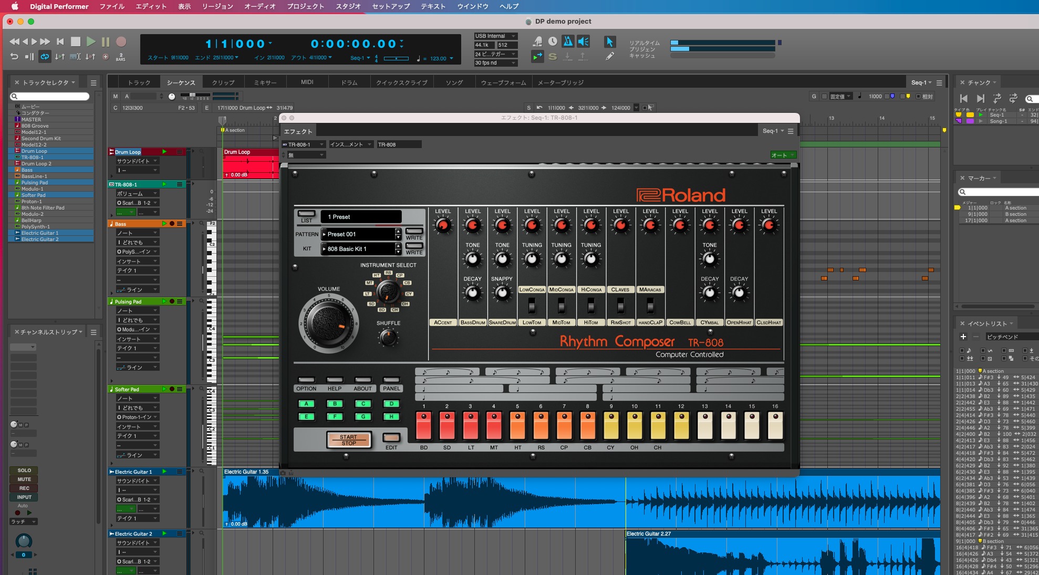Toggle step 16 button on the sequencer
The width and height of the screenshot is (1039, 575).
tap(775, 425)
